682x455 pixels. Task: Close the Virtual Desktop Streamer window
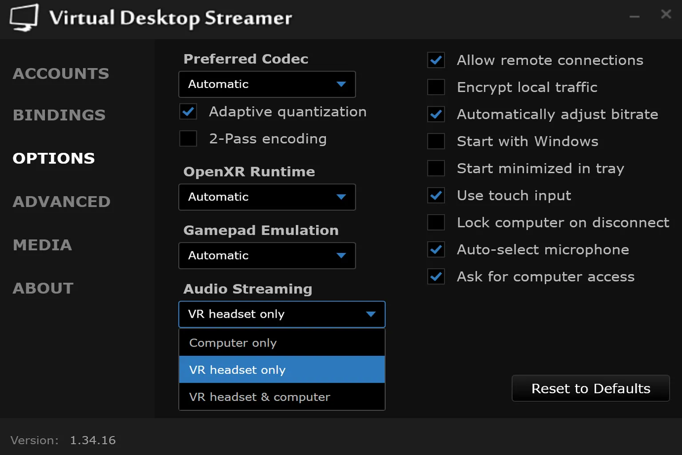click(666, 14)
